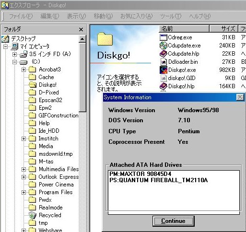Select PS:QUANTUM FIREBALL_TM2110A drive entry

pos(158,180)
